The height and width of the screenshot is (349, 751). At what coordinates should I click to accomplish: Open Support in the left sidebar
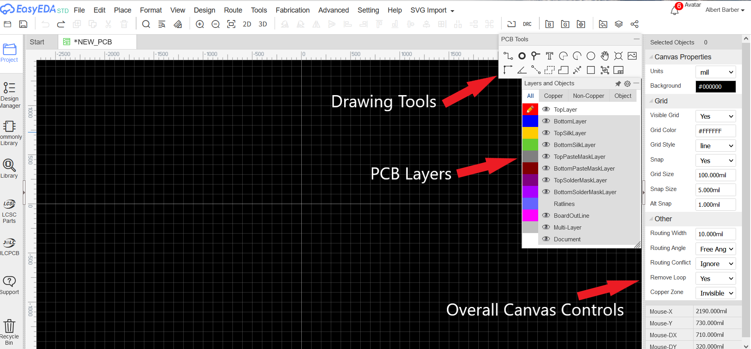pyautogui.click(x=9, y=285)
